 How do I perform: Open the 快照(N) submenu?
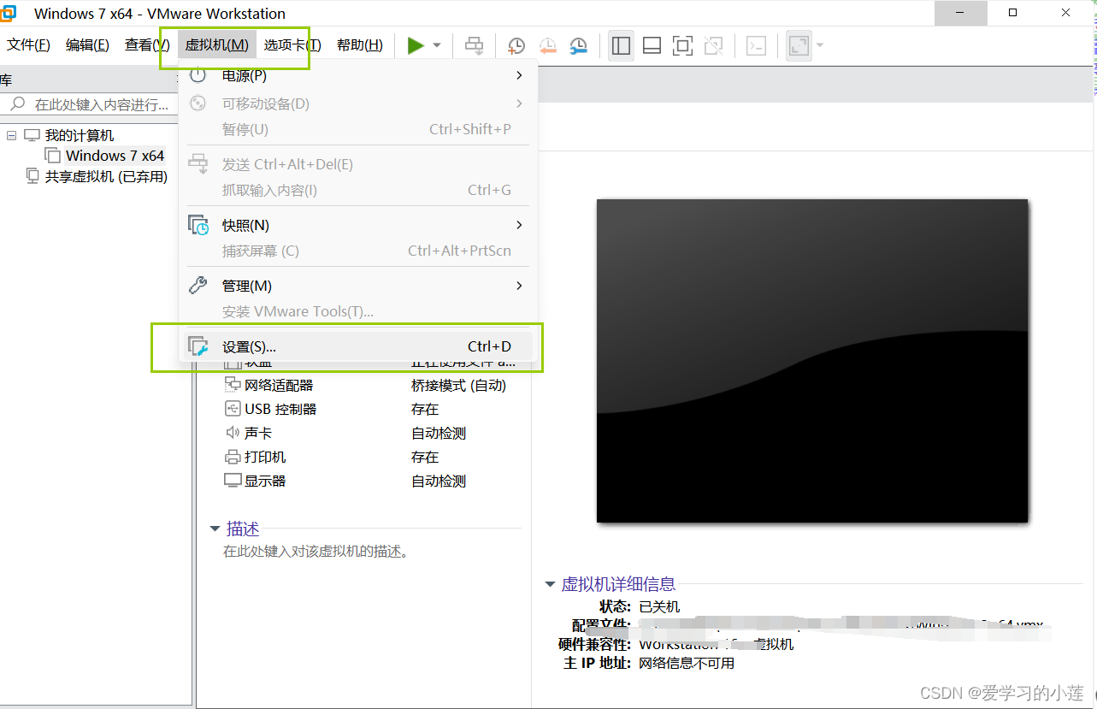coord(357,225)
